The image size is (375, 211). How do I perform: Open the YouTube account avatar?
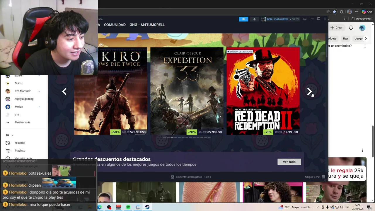362,28
